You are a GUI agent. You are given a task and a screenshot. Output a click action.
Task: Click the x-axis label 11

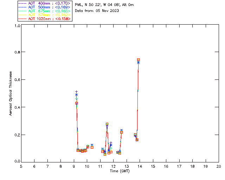[x=100, y=166]
